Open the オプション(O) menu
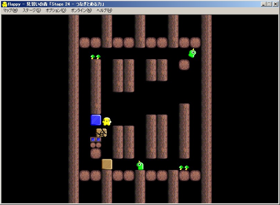The image size is (280, 205). click(56, 10)
